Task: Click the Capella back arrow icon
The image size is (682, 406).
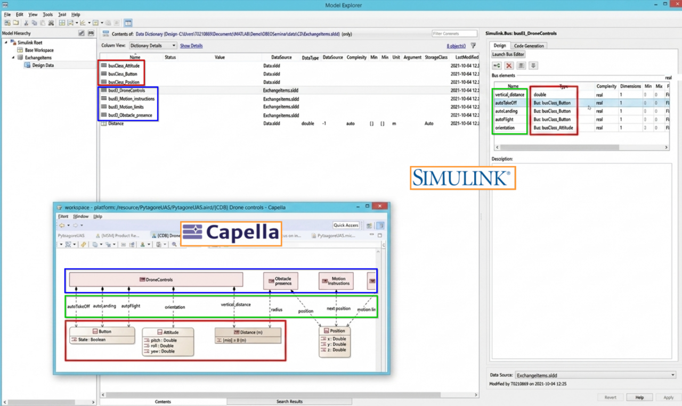Action: 62,225
